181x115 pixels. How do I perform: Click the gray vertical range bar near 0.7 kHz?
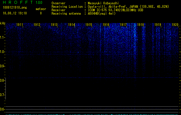[x=6, y=89]
